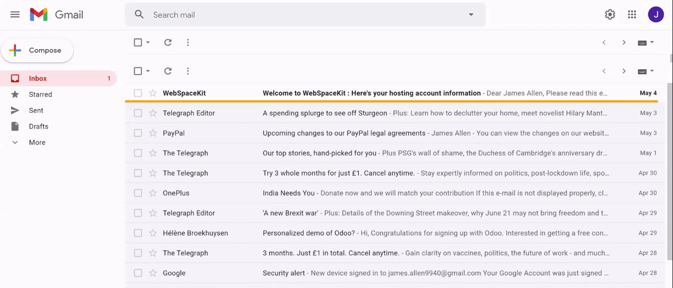
Task: Select the OnePlus email checkbox
Action: (138, 193)
